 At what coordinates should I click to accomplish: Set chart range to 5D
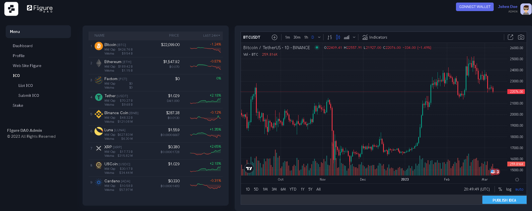(256, 189)
